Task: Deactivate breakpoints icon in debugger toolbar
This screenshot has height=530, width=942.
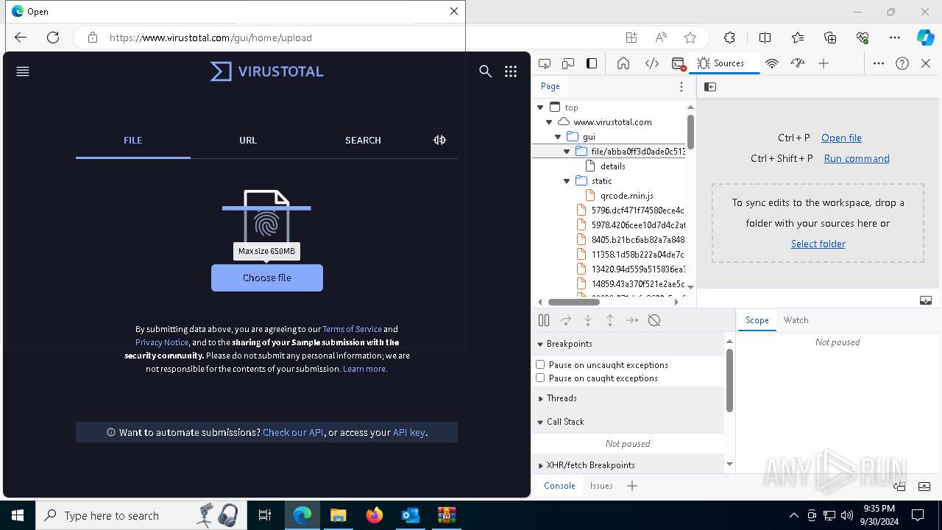Action: (654, 320)
